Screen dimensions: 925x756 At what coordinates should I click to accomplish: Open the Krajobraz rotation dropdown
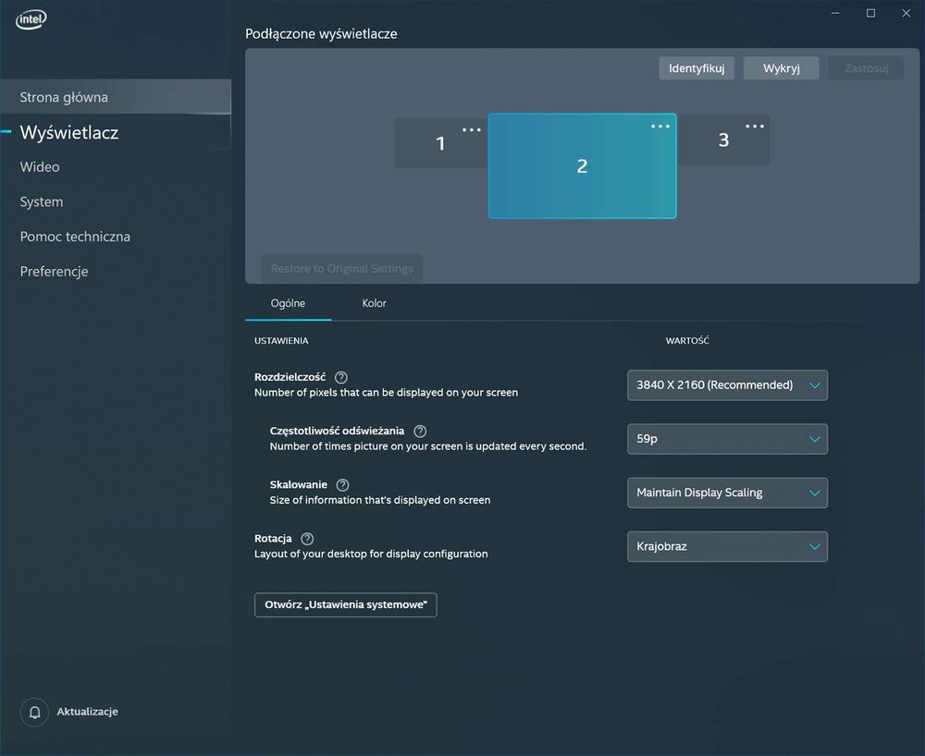(727, 547)
